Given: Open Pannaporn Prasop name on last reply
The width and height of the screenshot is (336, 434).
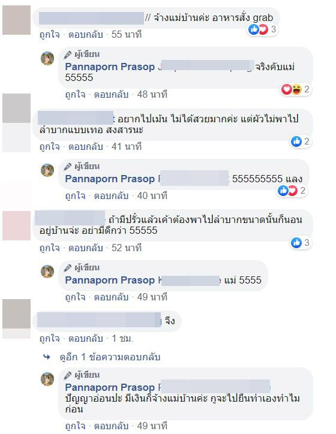Looking at the screenshot, I should pos(110,387).
